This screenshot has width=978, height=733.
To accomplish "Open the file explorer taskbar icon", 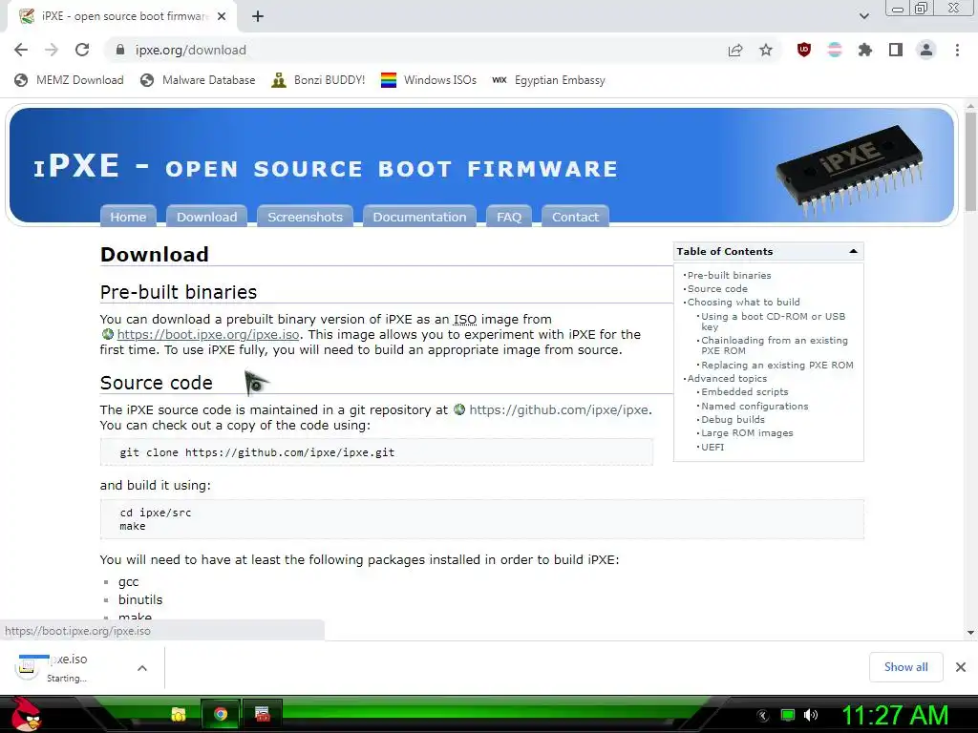I will pos(179,714).
